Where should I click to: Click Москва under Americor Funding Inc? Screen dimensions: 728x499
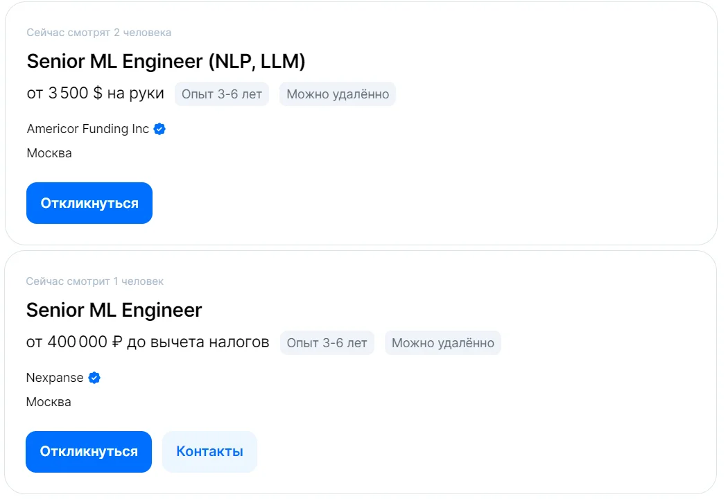tap(49, 153)
